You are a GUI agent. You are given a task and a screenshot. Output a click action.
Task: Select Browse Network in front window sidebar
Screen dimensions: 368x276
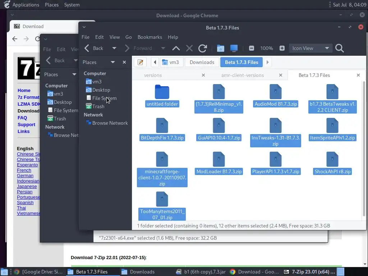[x=107, y=123]
